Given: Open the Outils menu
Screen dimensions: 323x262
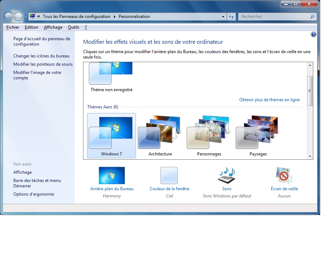Looking at the screenshot, I should 73,27.
